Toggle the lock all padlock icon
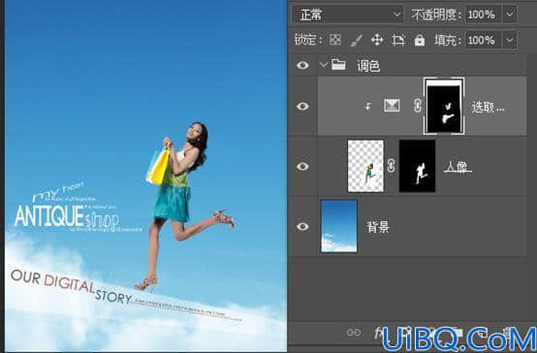Viewport: 537px width, 353px height. [420, 40]
